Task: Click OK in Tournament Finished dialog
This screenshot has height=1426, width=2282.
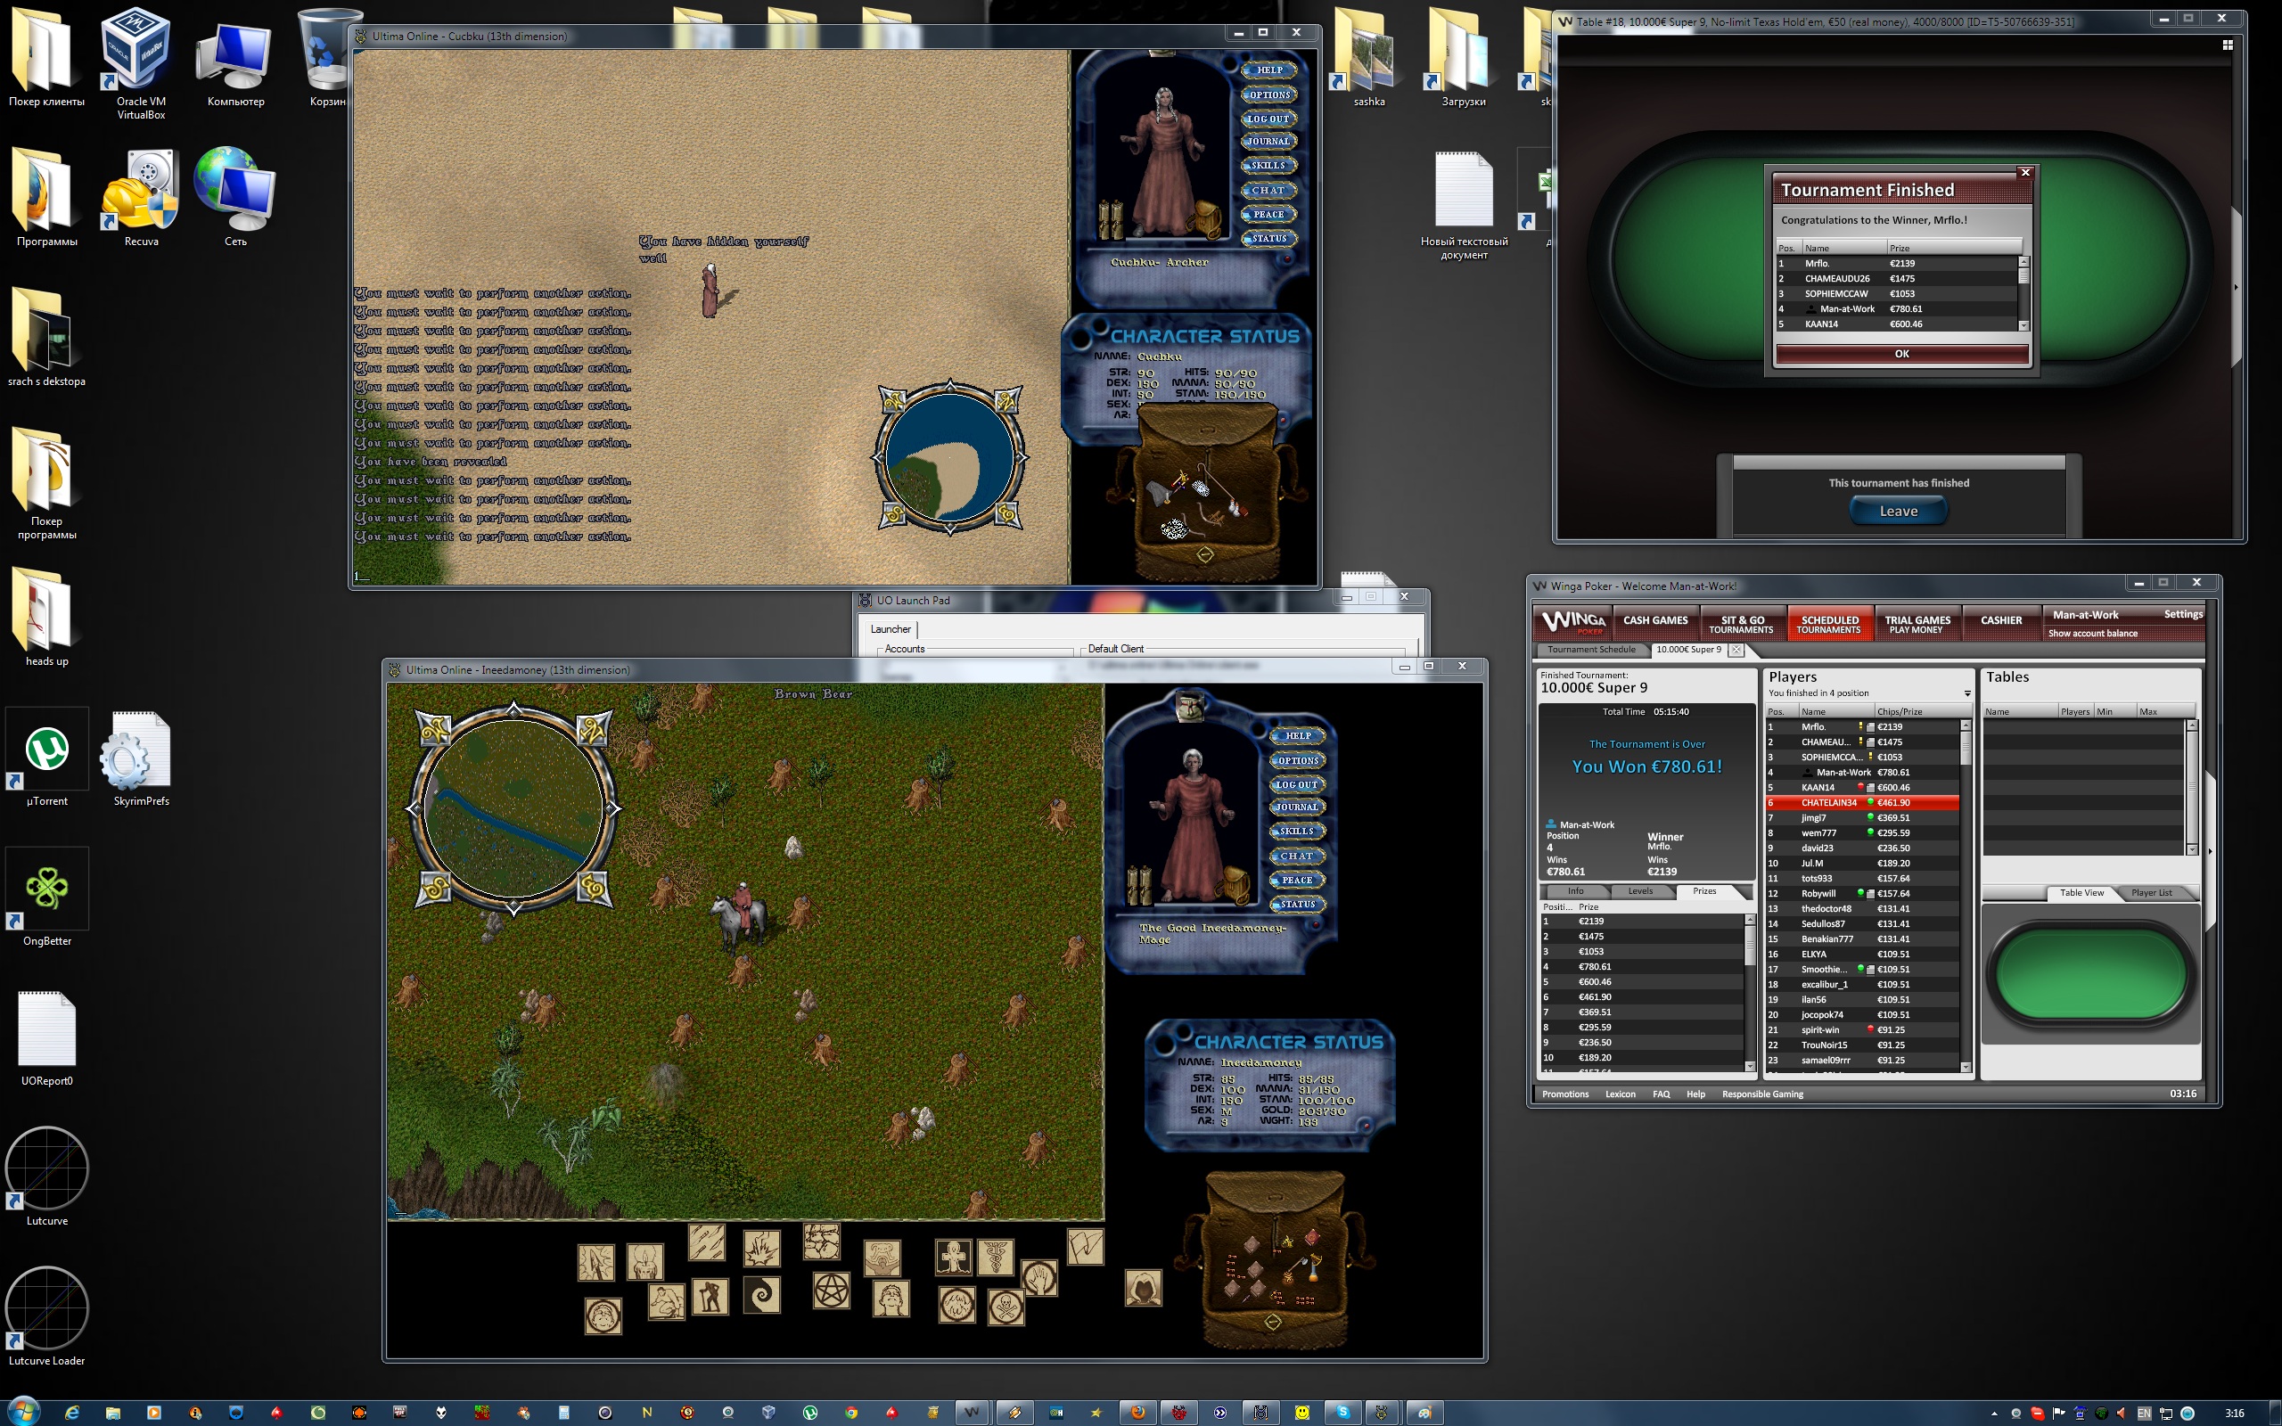Action: (1901, 354)
